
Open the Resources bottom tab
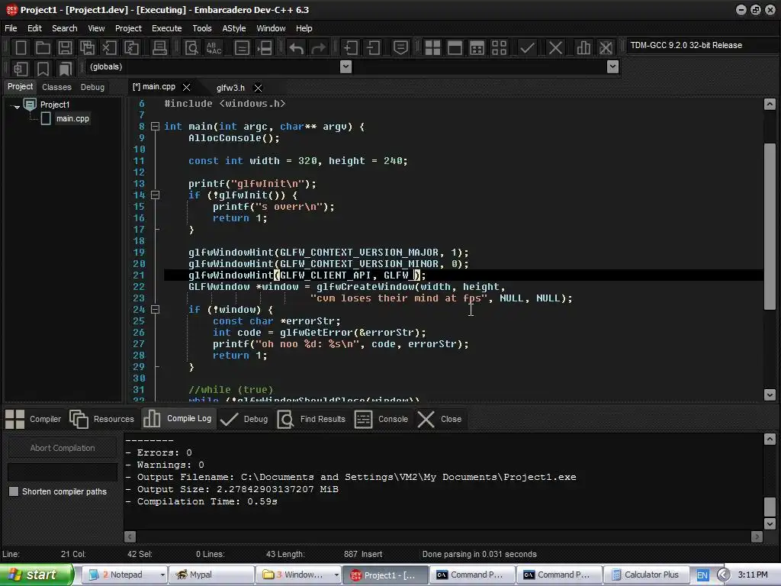click(102, 419)
